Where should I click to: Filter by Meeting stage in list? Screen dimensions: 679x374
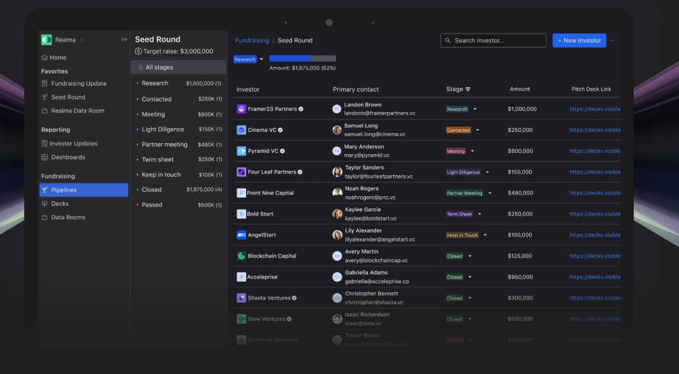tap(179, 114)
